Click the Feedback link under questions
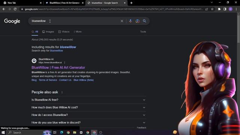 141,127
